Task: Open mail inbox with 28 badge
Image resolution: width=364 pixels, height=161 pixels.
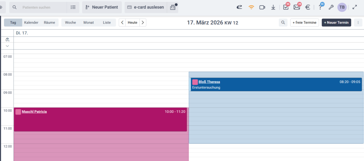Action: 296,7
